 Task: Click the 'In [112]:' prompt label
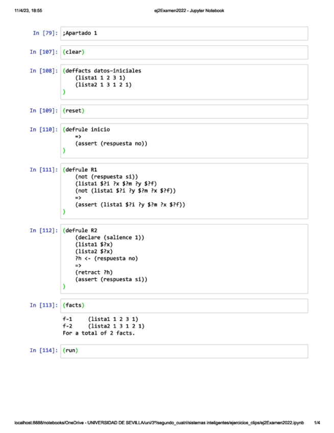pos(44,230)
